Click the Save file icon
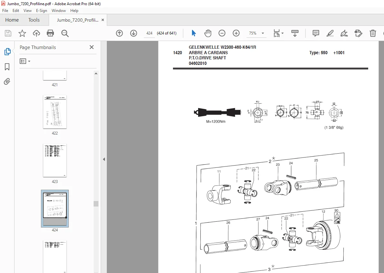Viewport: 384px width, 273px height. 8,33
